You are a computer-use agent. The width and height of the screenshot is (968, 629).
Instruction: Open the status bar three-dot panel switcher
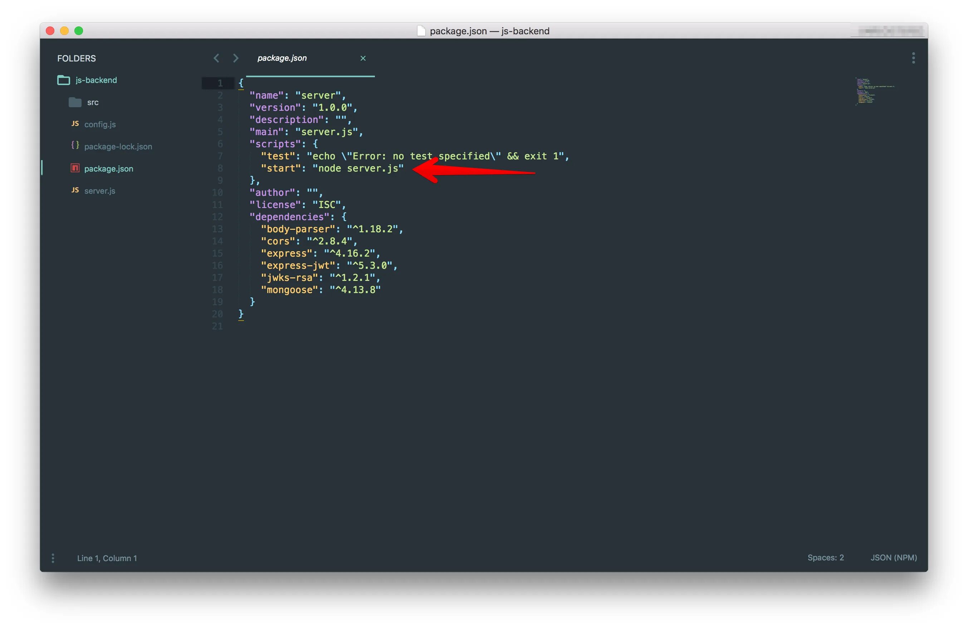[x=53, y=558]
